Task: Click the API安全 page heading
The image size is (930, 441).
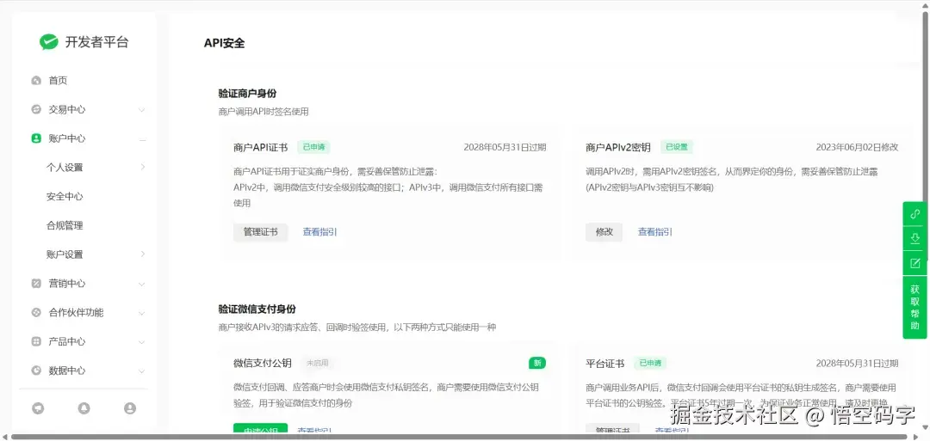Action: pos(224,43)
